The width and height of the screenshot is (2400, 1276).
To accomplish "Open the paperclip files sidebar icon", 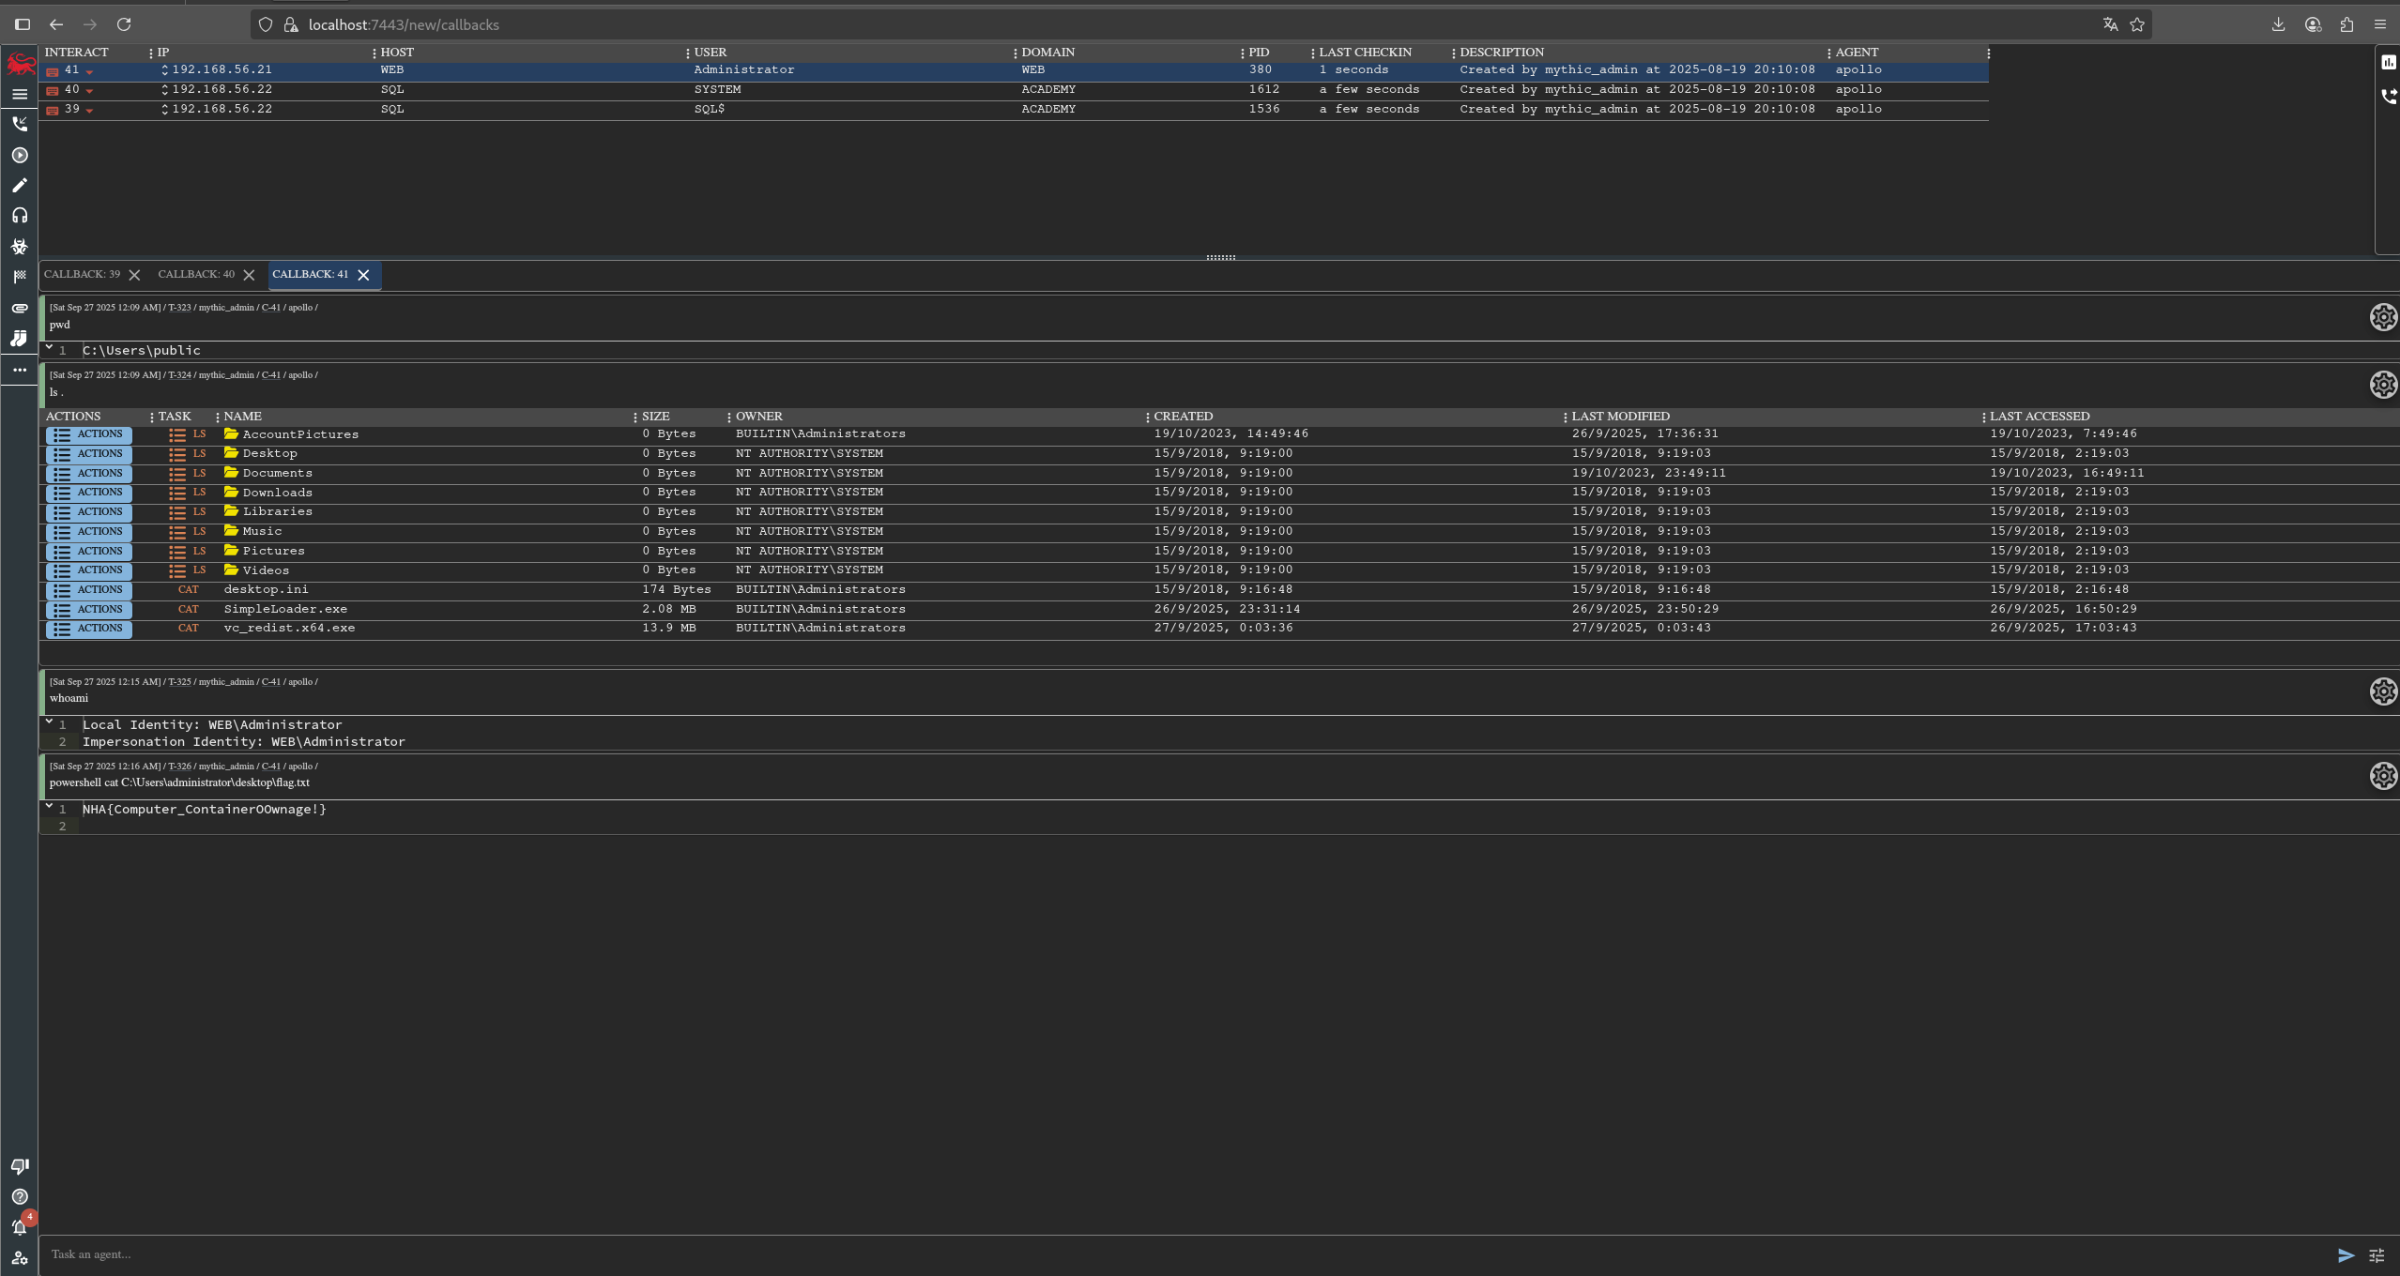I will [20, 308].
